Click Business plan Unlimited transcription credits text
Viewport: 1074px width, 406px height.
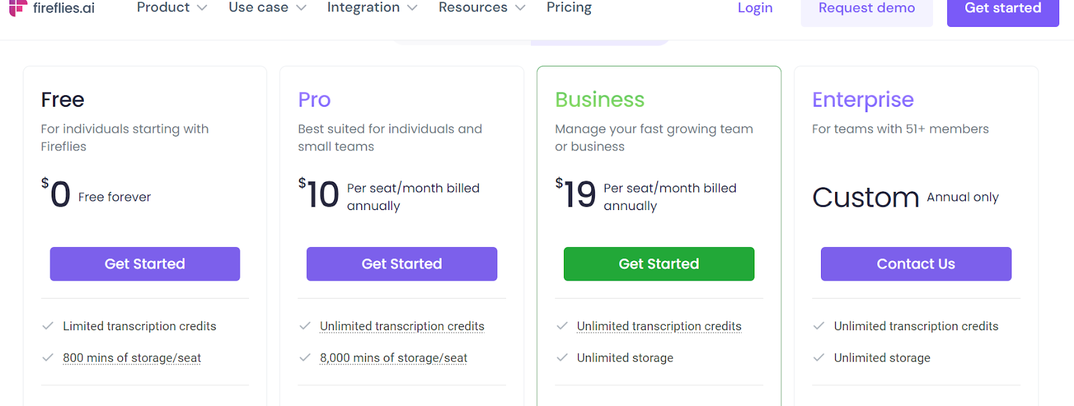tap(658, 326)
